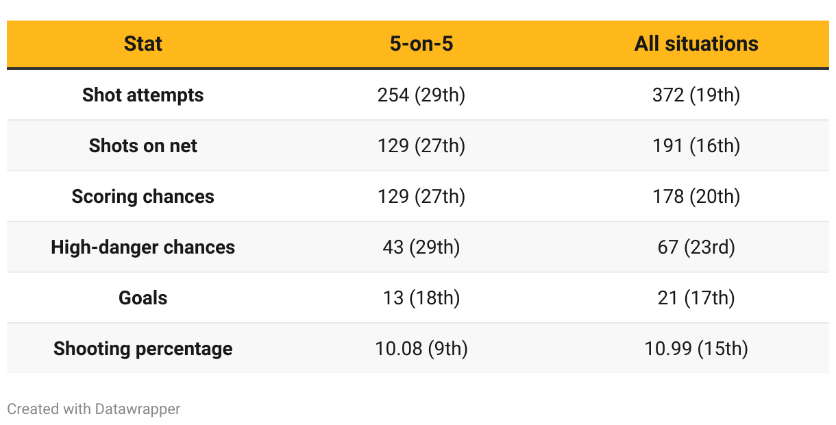Select the 21 (17th) goals cell

click(x=696, y=297)
